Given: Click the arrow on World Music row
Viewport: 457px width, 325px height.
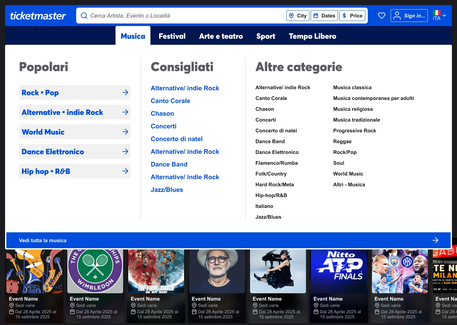Looking at the screenshot, I should point(125,132).
